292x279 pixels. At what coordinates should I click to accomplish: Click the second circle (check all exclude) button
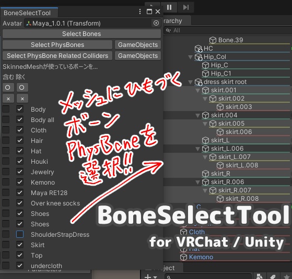pos(22,88)
